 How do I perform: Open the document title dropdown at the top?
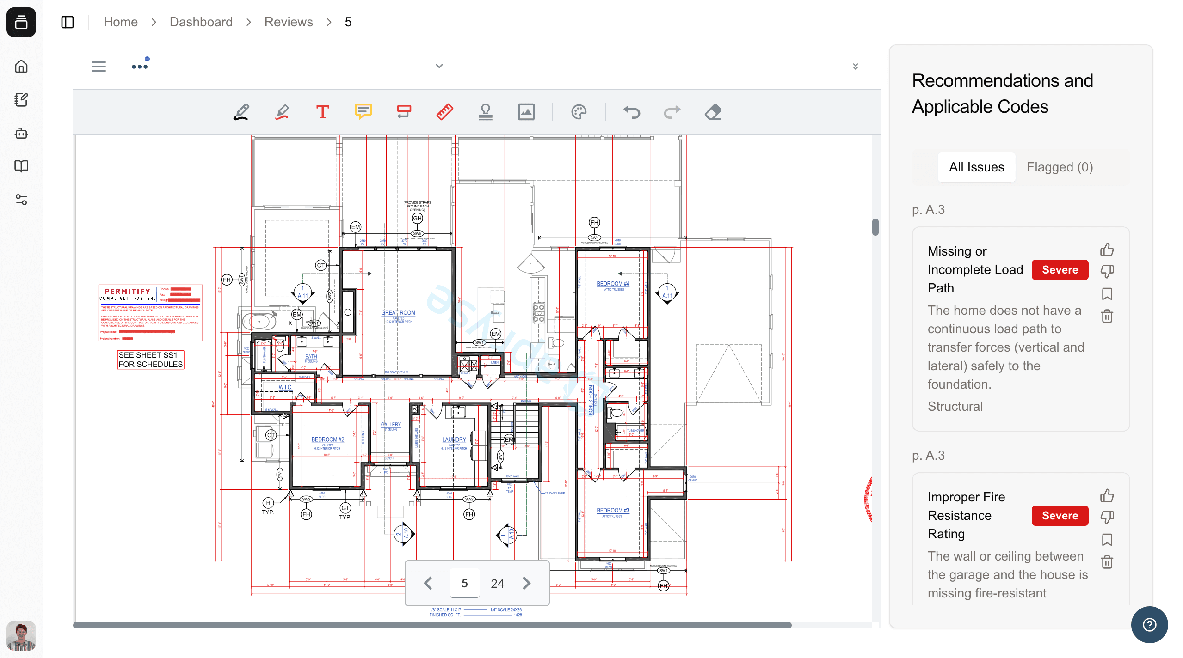pyautogui.click(x=438, y=66)
